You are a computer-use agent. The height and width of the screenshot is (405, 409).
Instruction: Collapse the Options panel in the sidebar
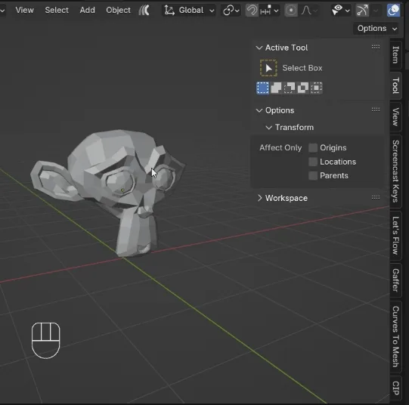click(x=259, y=110)
